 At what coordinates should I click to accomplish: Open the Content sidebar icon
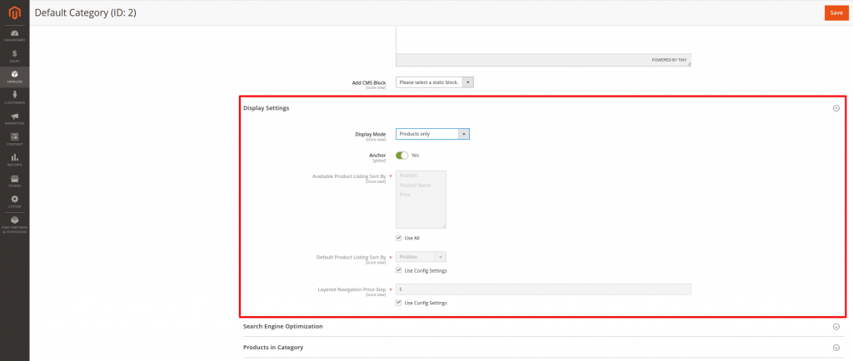[14, 139]
